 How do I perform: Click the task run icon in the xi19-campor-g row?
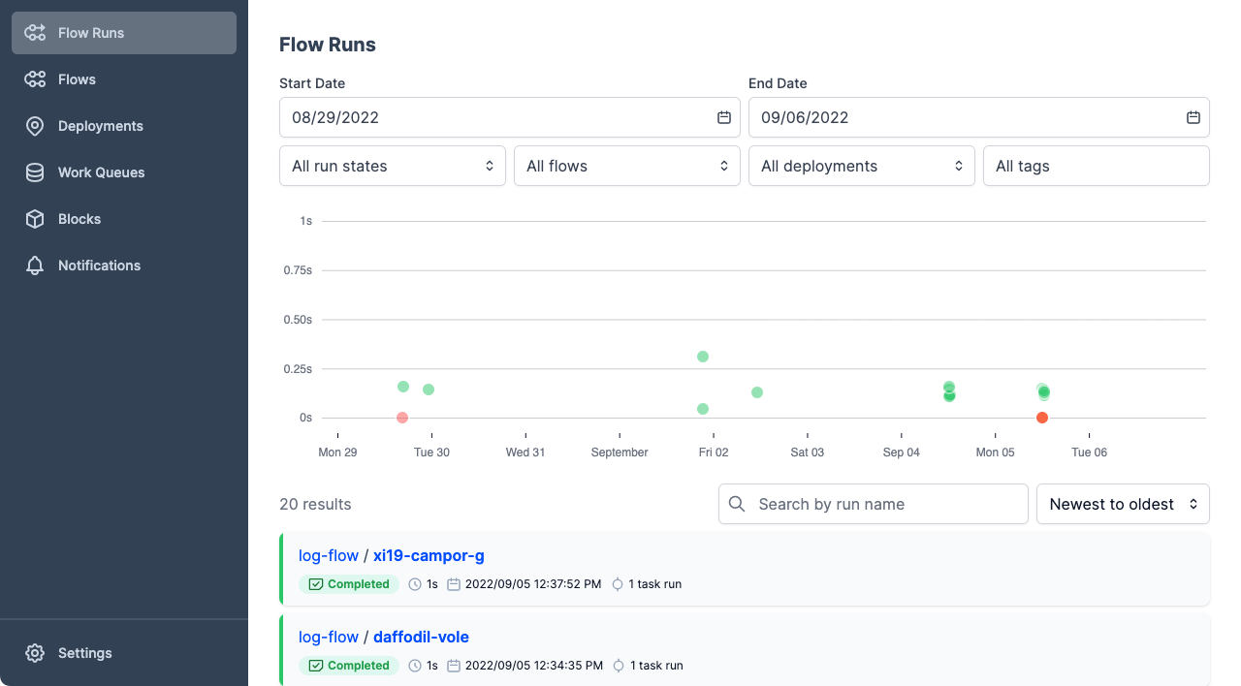[618, 584]
